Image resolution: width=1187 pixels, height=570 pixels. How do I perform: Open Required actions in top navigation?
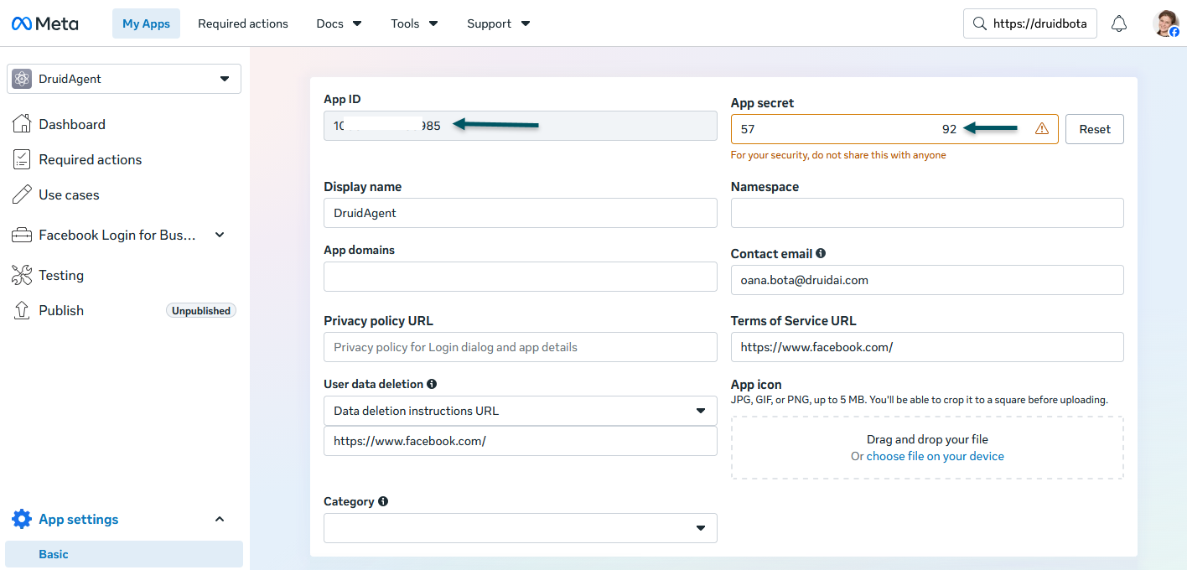243,23
